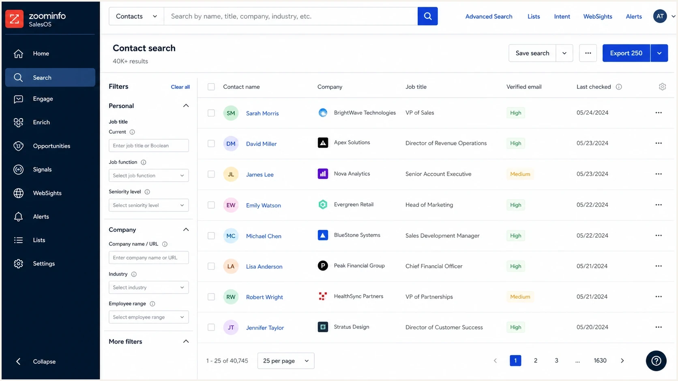678x381 pixels.
Task: Click the main search input field
Action: (291, 16)
